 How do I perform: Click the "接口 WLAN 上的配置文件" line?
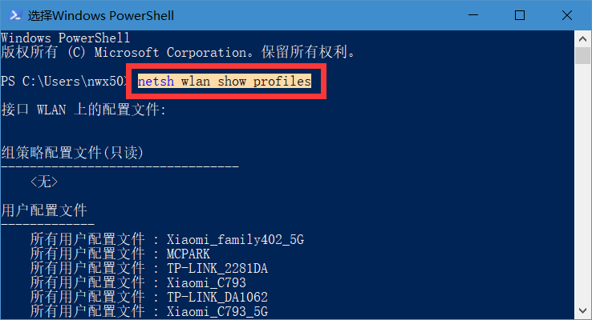83,110
